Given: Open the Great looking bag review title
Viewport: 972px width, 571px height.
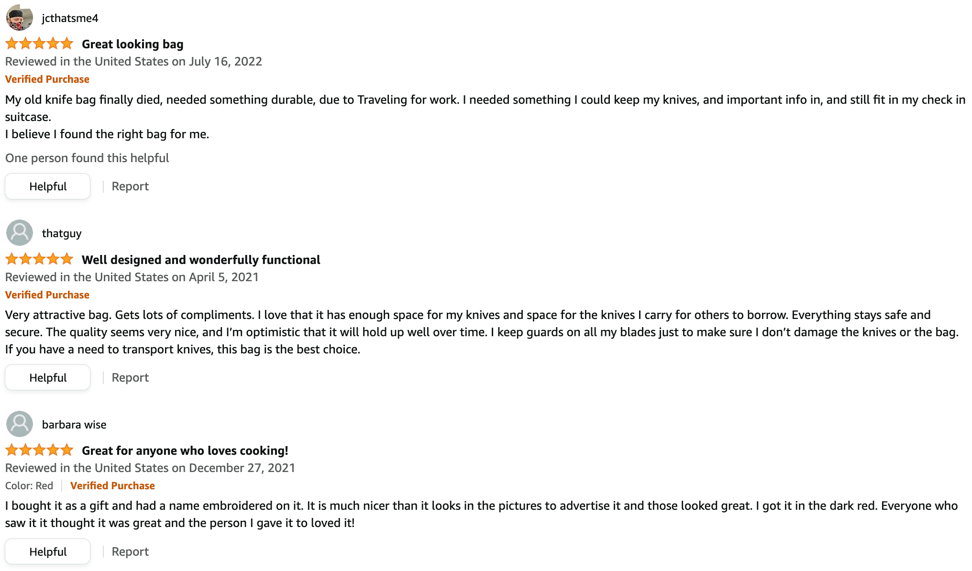Looking at the screenshot, I should coord(133,44).
